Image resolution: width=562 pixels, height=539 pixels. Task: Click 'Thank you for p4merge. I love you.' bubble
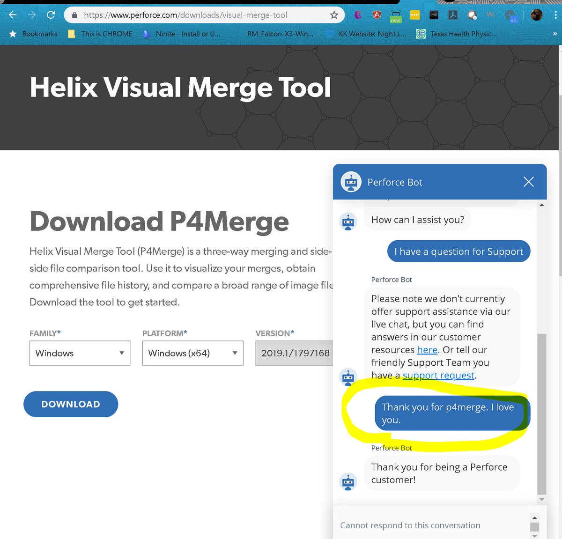click(x=451, y=413)
